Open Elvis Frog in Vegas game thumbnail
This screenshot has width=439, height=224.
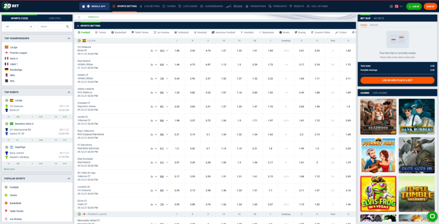[378, 194]
